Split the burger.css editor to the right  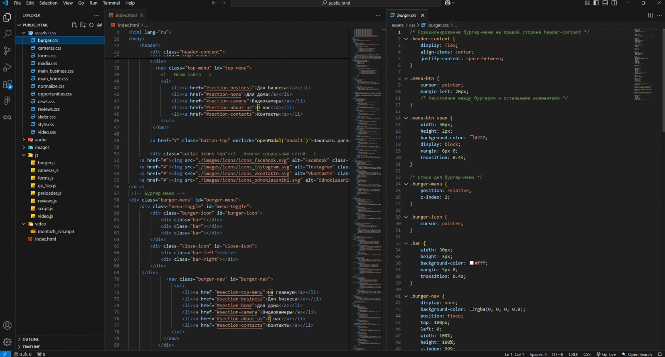pyautogui.click(x=650, y=15)
